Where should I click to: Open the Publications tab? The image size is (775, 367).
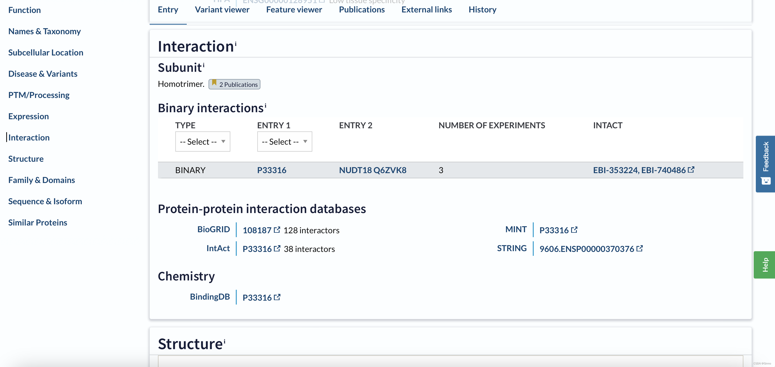[x=362, y=10]
